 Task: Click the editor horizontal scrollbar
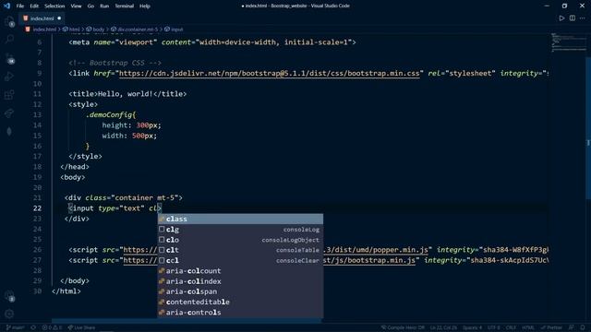(x=187, y=321)
